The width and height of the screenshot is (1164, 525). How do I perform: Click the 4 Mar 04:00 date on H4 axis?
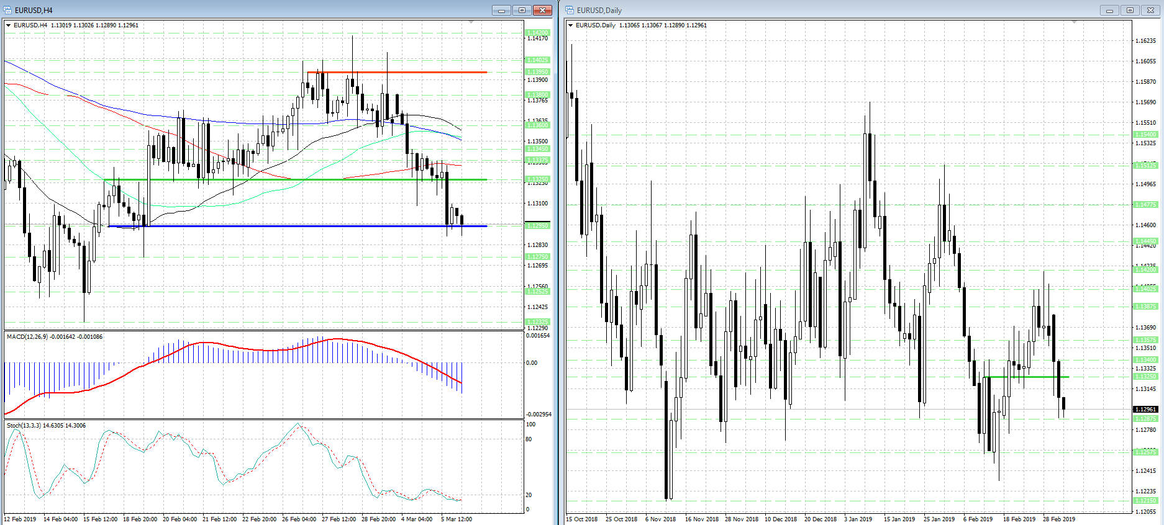click(x=417, y=519)
